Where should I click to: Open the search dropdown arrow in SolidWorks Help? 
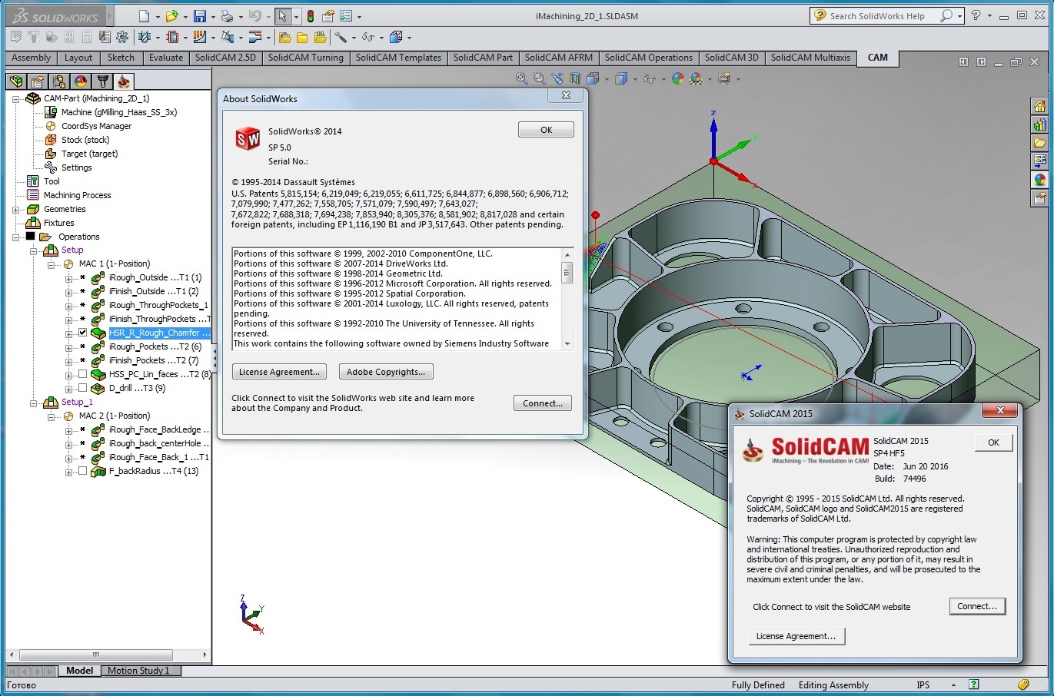click(x=959, y=16)
